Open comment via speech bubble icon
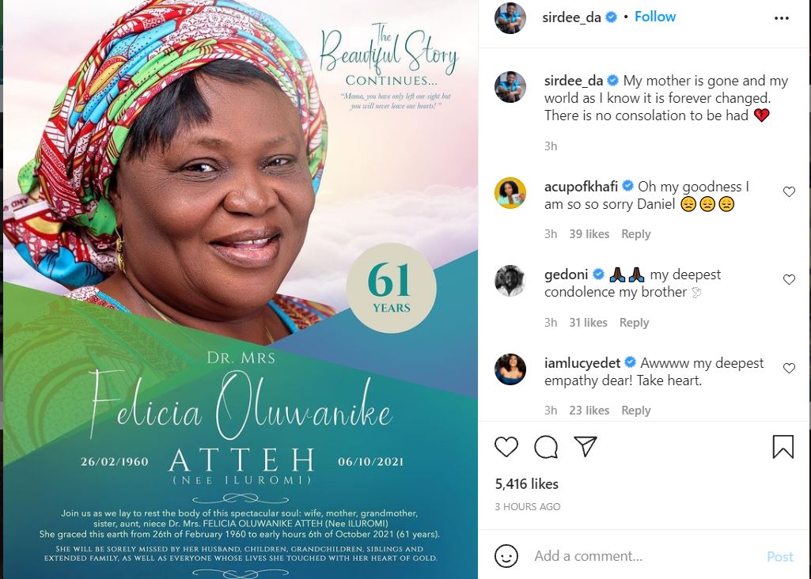The height and width of the screenshot is (579, 811). click(x=546, y=447)
